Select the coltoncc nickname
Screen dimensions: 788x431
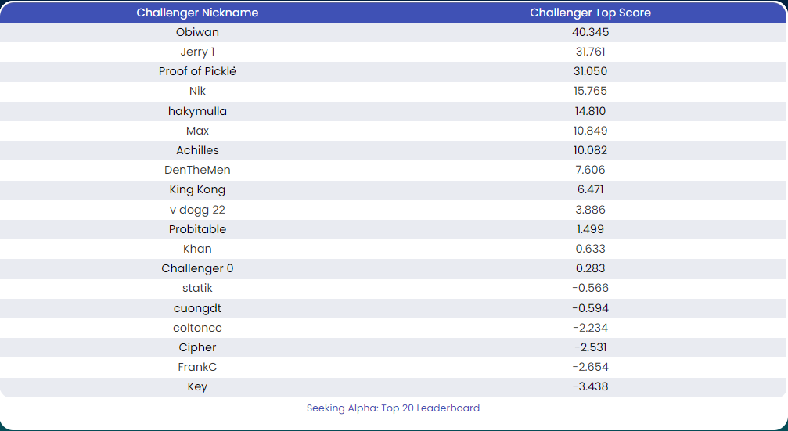[x=197, y=328]
